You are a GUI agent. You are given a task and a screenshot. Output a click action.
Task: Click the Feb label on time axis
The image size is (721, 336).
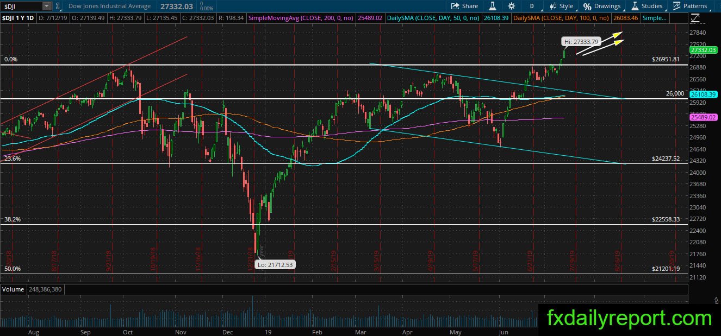point(317,332)
